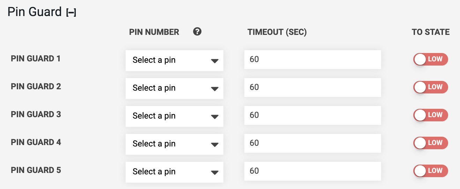The image size is (460, 189).
Task: Switch Pin Guard 3 state toggle
Action: pyautogui.click(x=431, y=115)
